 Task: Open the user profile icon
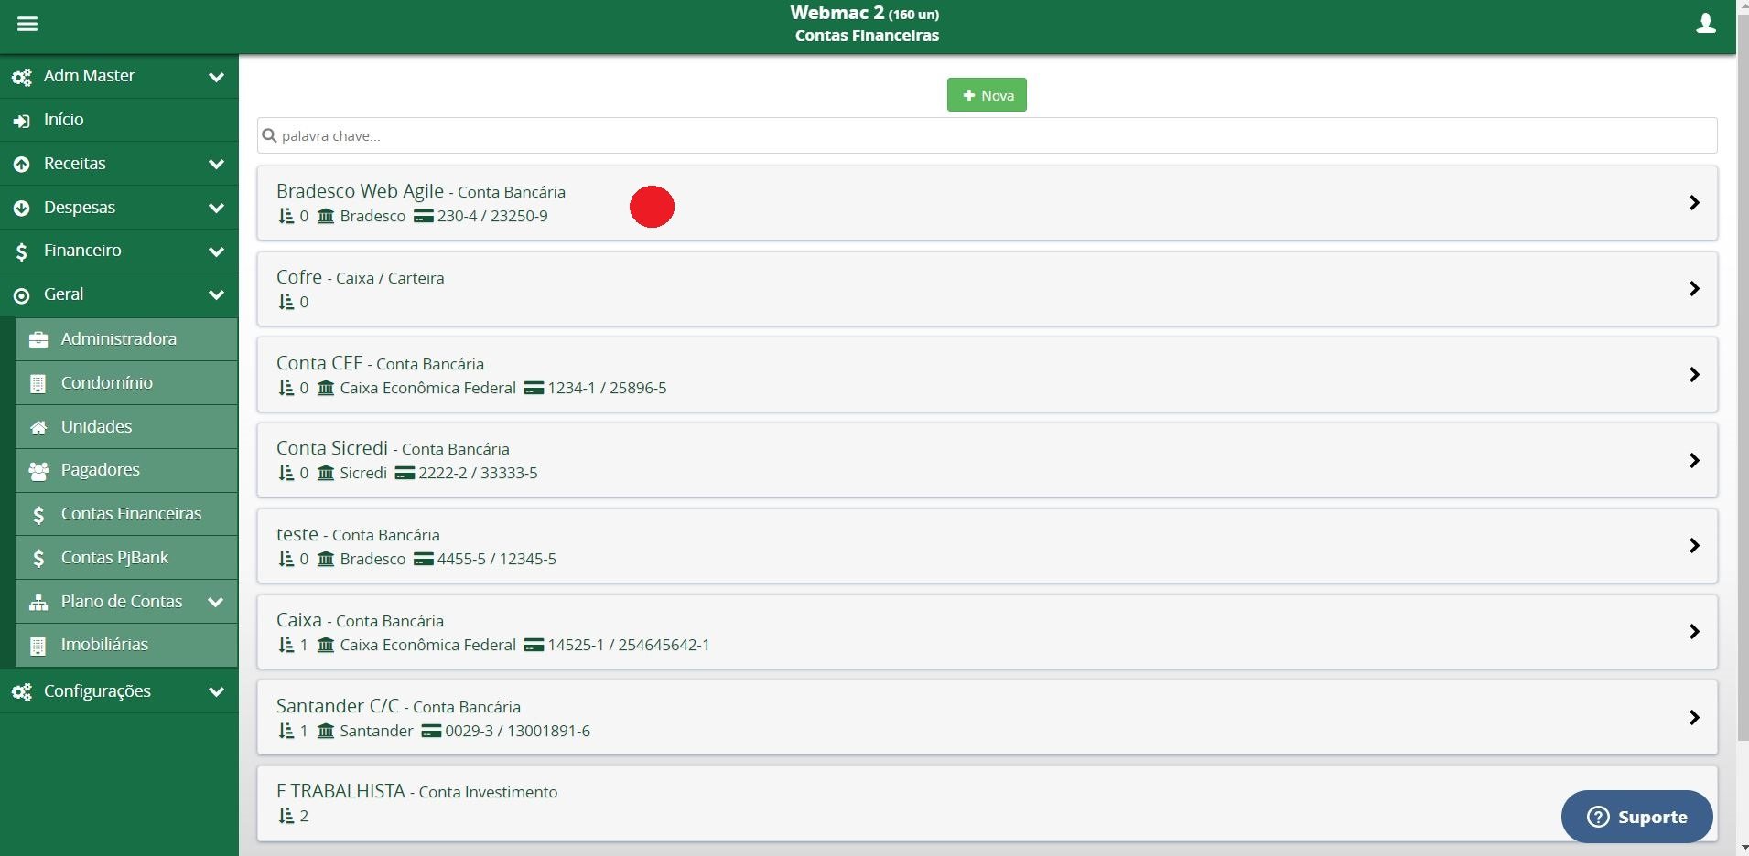pyautogui.click(x=1706, y=24)
